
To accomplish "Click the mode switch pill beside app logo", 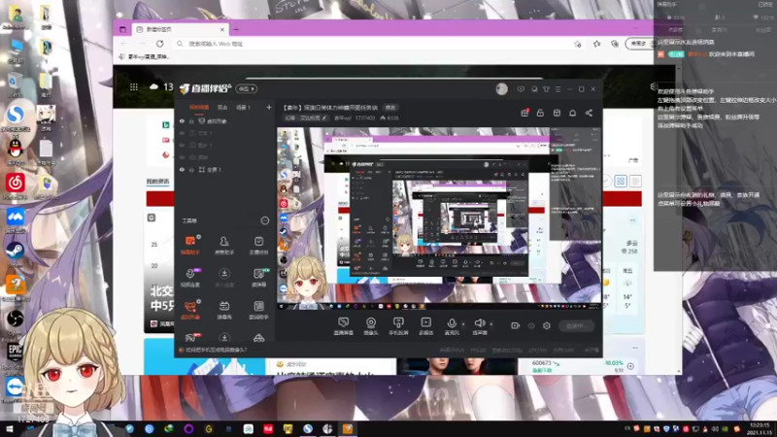I will 247,88.
